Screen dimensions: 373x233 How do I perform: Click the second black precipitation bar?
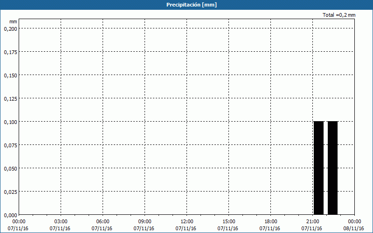coord(332,167)
